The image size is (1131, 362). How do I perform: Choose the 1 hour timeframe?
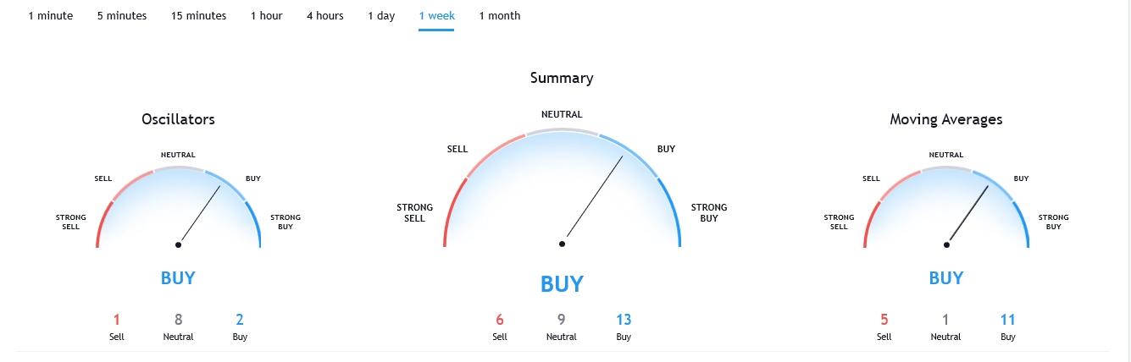(266, 16)
